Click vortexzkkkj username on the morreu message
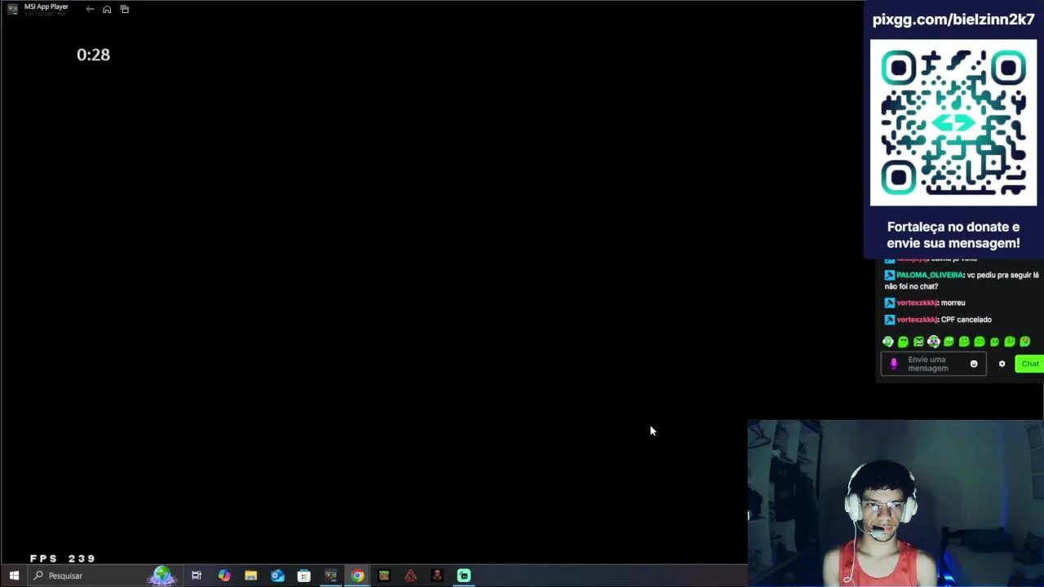 (917, 302)
